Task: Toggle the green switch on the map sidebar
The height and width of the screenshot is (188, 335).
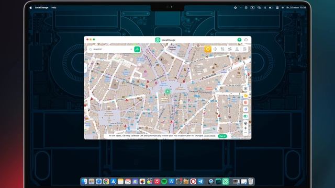Action: pos(245,116)
